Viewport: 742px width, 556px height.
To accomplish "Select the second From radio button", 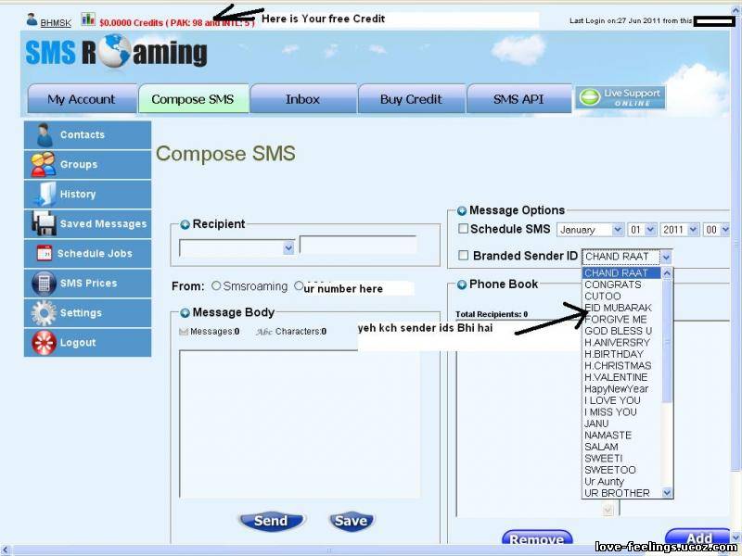I will (x=299, y=285).
